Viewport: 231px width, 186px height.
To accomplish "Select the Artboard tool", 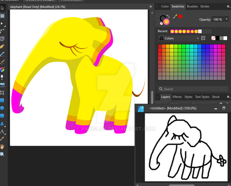I will pyautogui.click(x=2, y=16).
